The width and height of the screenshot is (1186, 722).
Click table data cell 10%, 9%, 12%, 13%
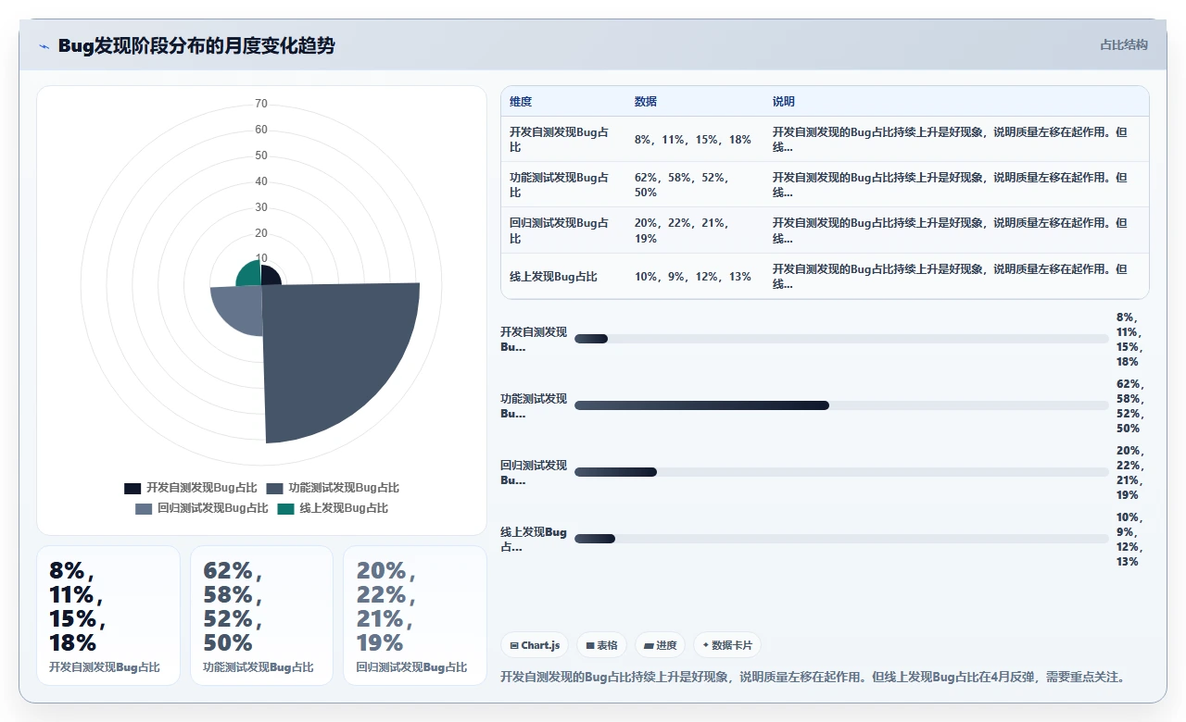pyautogui.click(x=693, y=277)
